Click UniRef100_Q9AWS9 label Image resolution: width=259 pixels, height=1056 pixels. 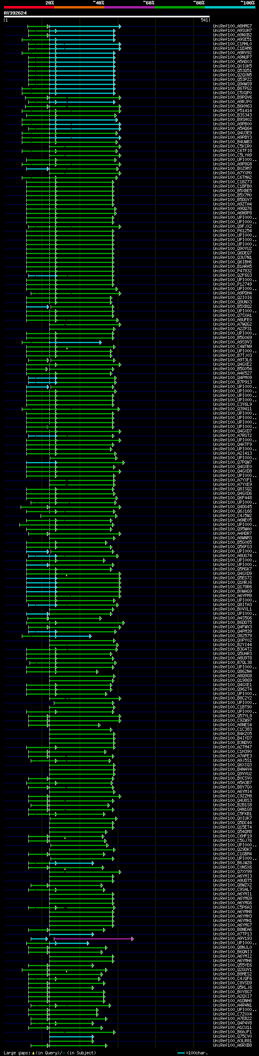click(x=232, y=84)
